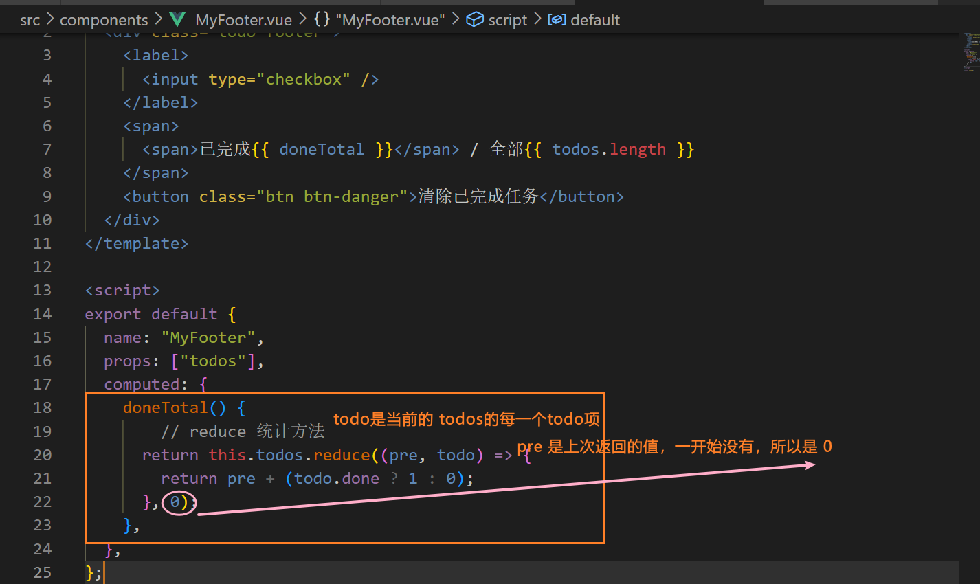Screen dimensions: 980x584
Task: Click the "MyFooter" name string
Action: (208, 337)
